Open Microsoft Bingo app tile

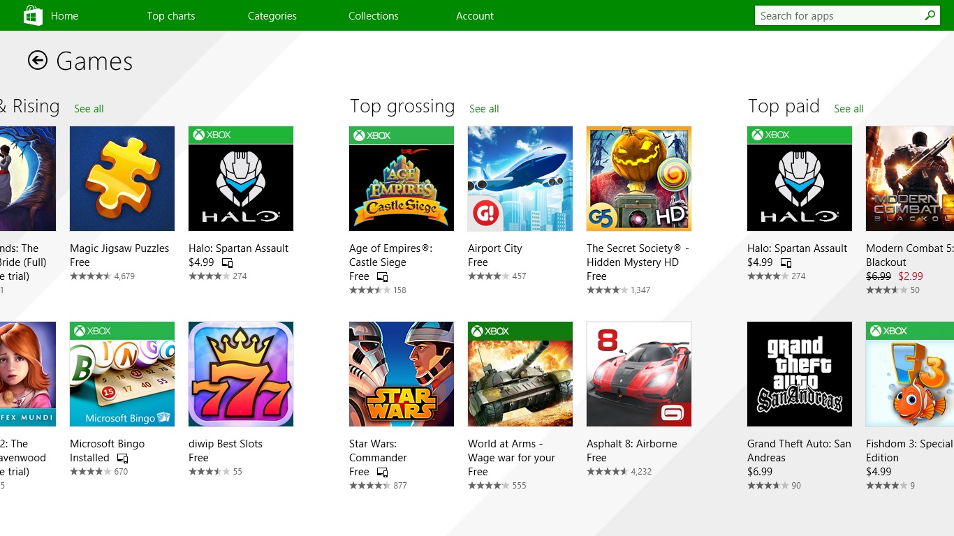tap(122, 374)
